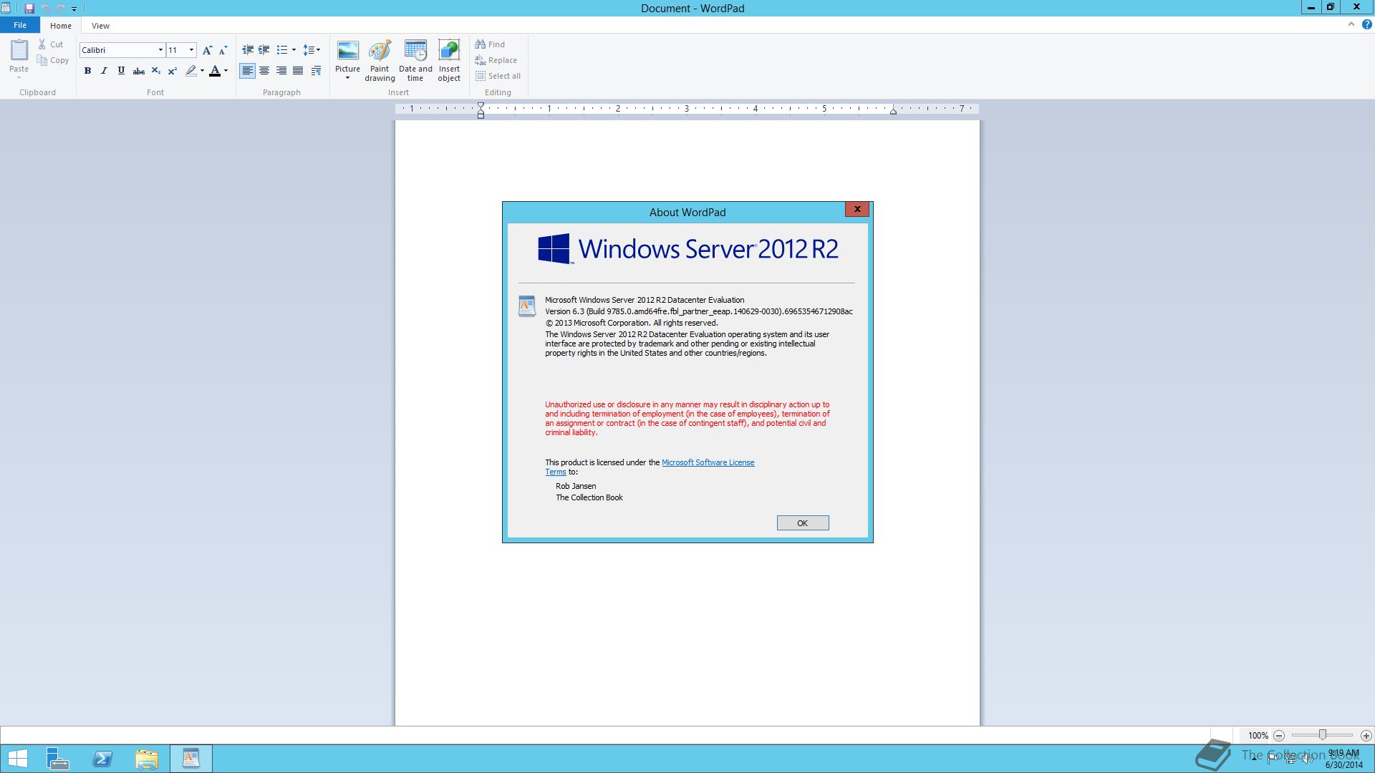
Task: Toggle Italic formatting
Action: click(105, 71)
